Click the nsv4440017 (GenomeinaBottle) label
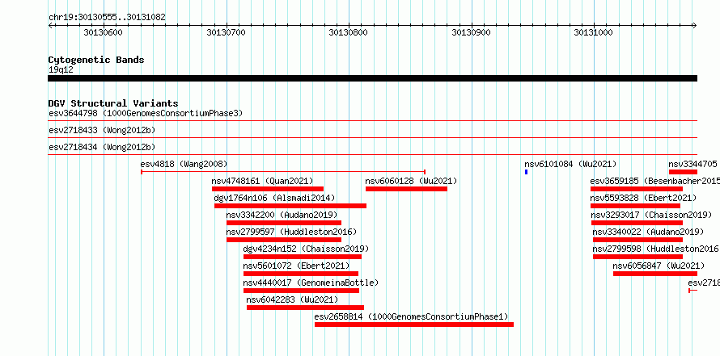Screen dimensions: 720x356 [x=311, y=283]
